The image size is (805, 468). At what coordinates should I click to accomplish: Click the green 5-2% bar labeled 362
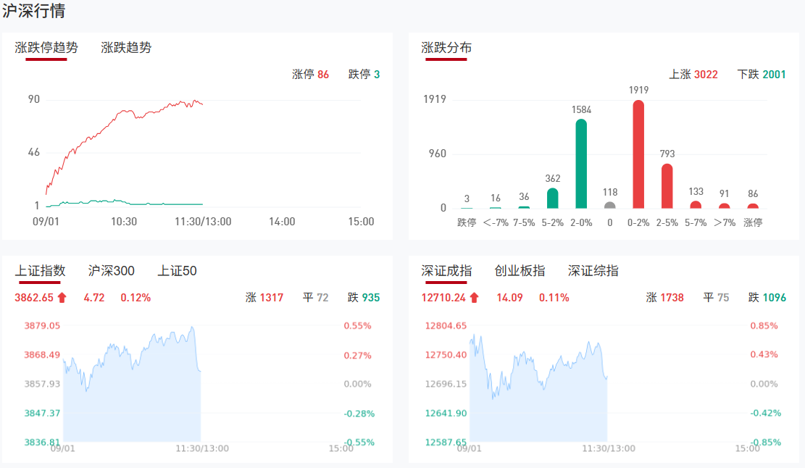(552, 199)
